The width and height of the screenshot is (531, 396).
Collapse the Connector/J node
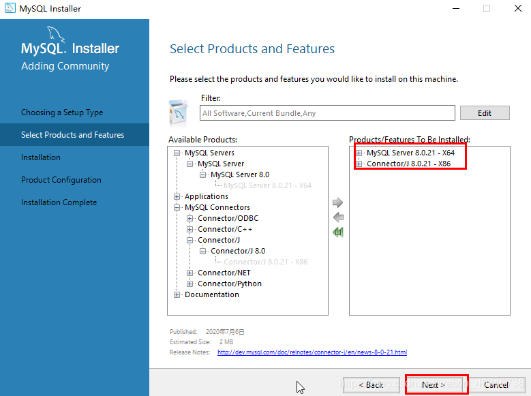[x=189, y=240]
